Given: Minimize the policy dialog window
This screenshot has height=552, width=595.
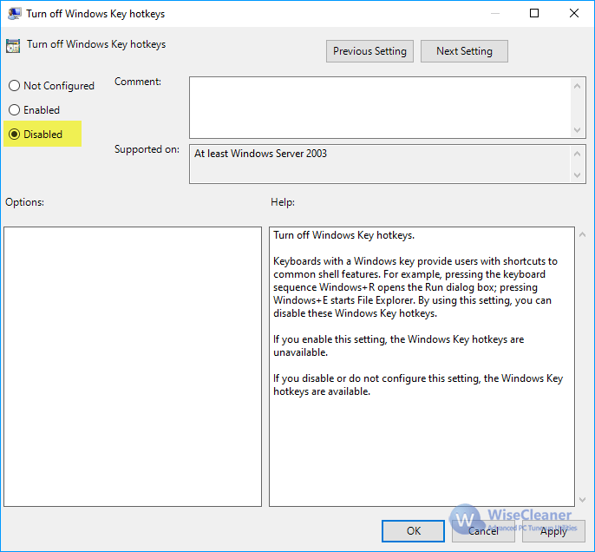Looking at the screenshot, I should (x=494, y=14).
